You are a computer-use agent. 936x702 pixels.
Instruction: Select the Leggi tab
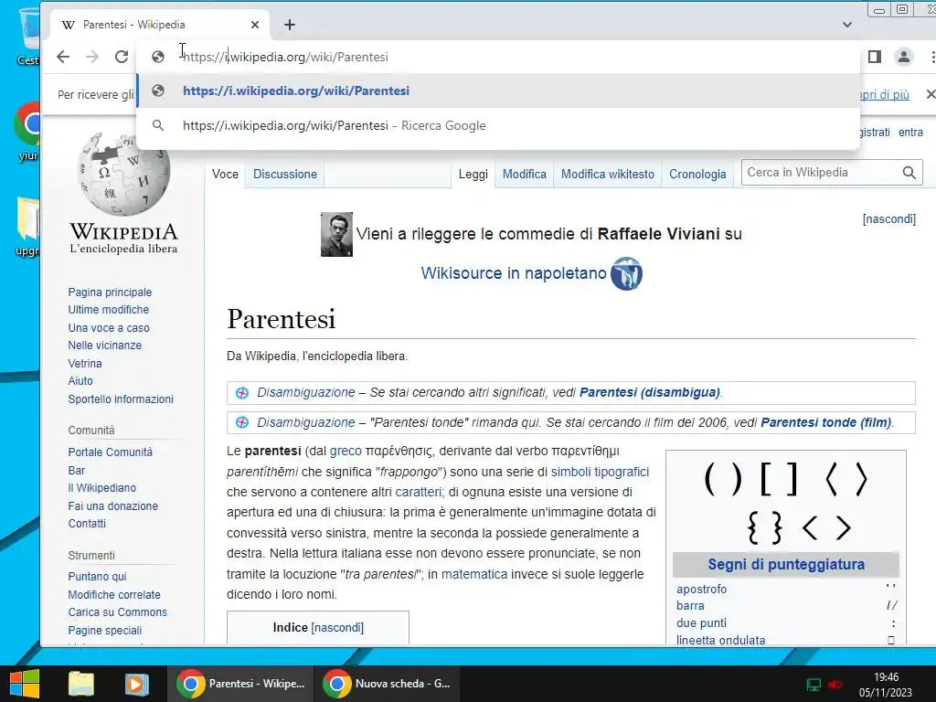click(473, 175)
